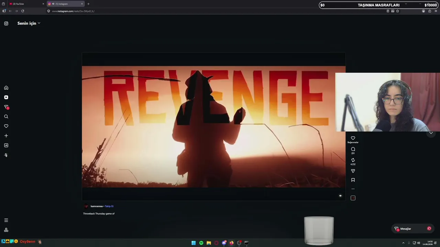Open notifications heart in left sidebar

pyautogui.click(x=6, y=126)
